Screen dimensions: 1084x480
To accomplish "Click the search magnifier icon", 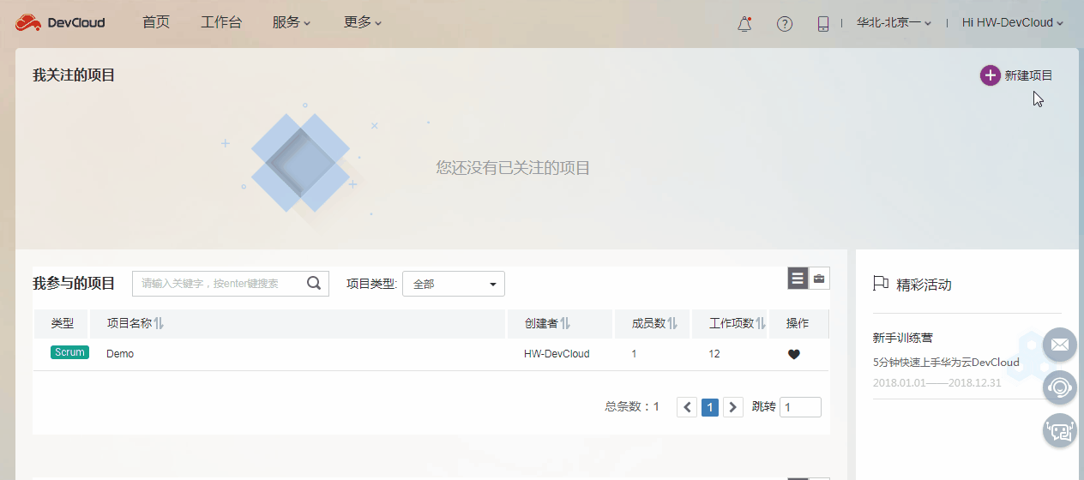I will pos(314,283).
